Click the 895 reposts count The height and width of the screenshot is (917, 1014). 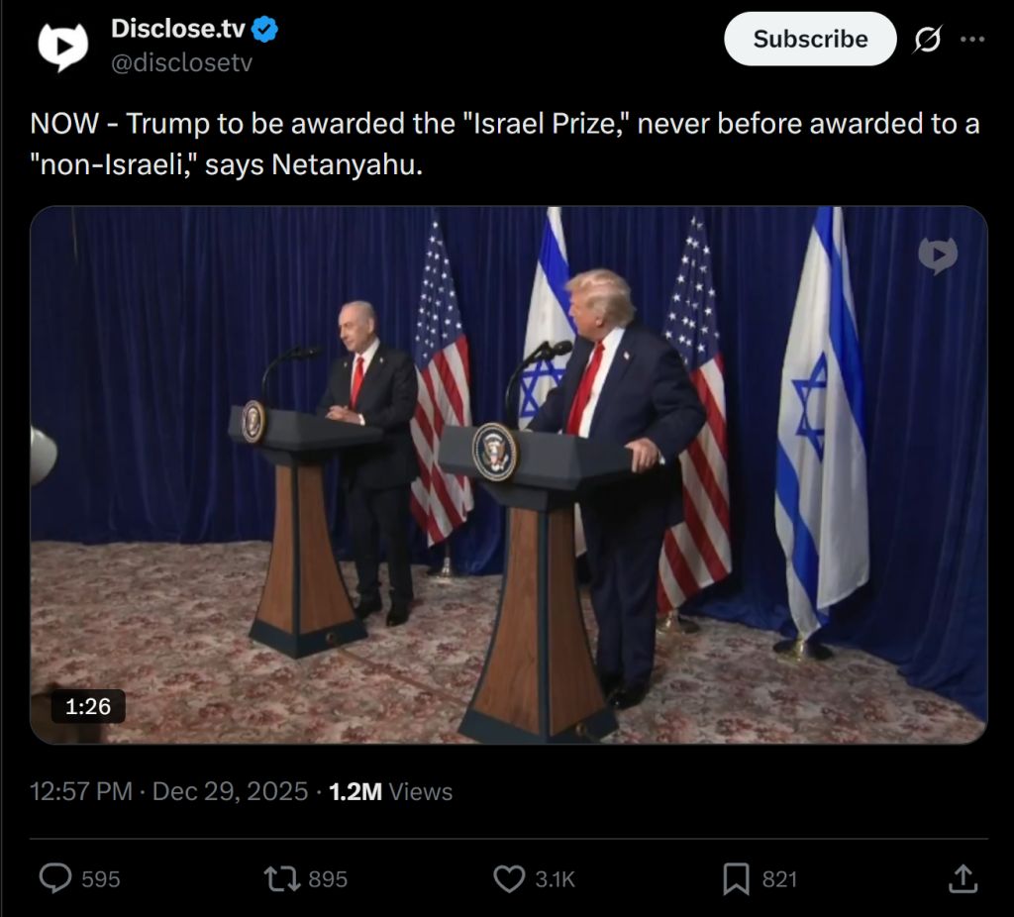pos(328,879)
